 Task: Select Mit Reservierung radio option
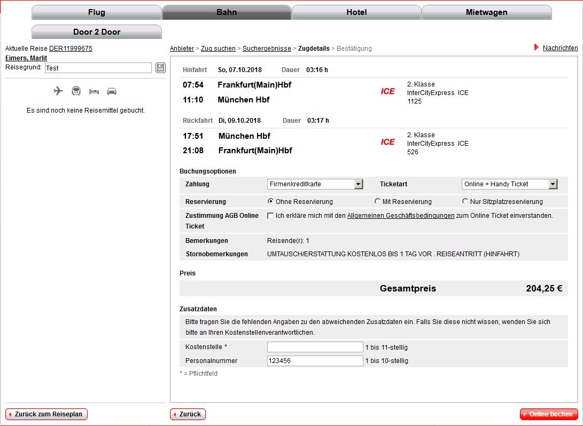[x=377, y=201]
